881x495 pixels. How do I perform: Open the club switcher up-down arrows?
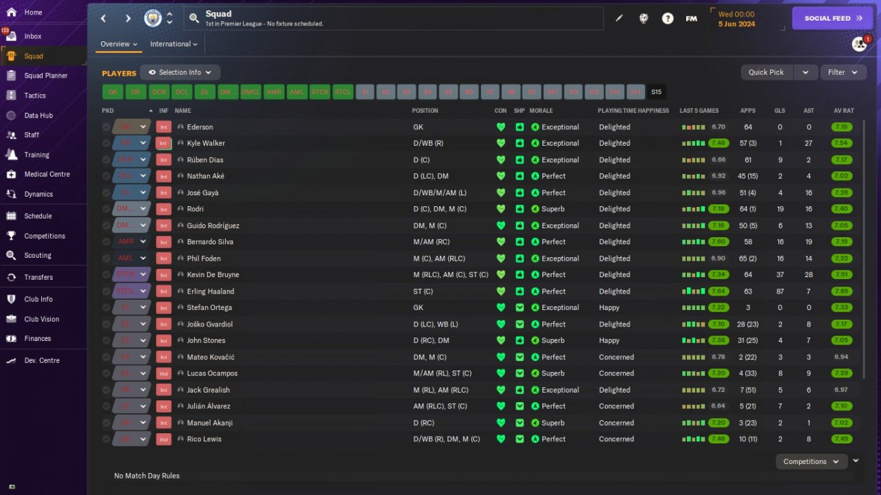click(169, 19)
